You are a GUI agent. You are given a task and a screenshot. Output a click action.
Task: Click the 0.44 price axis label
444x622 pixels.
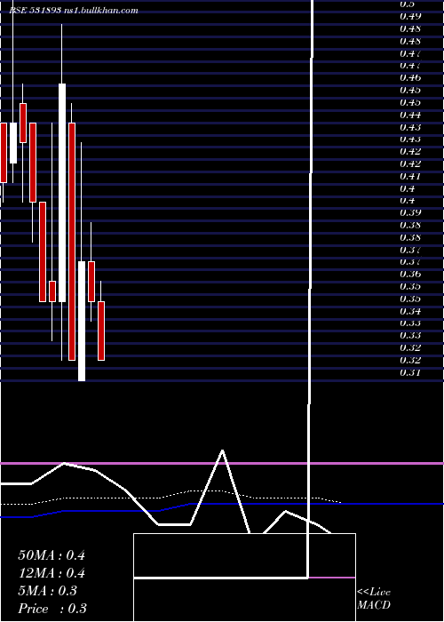point(410,115)
